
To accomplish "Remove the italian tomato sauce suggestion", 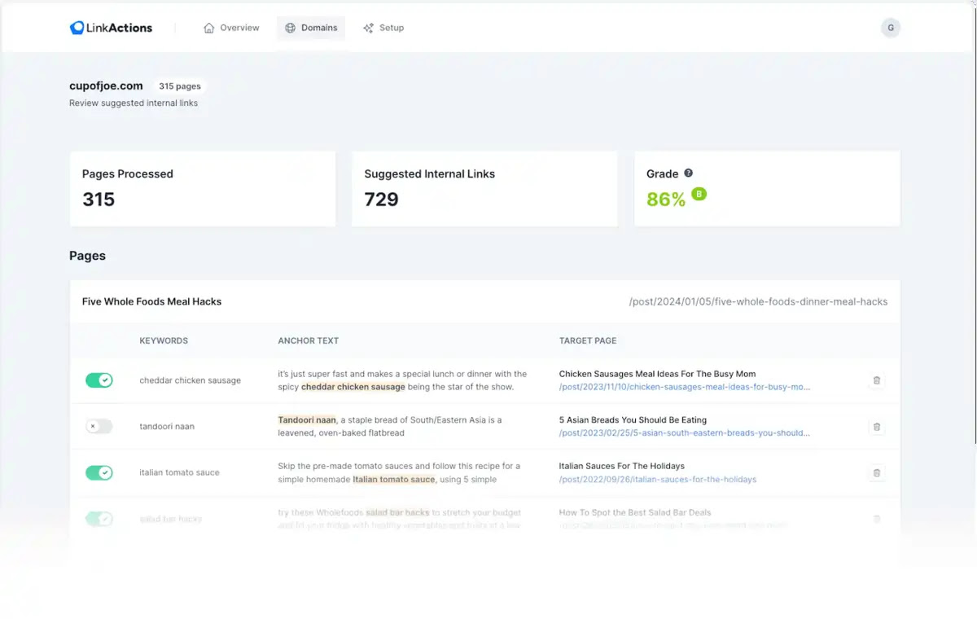I will pyautogui.click(x=877, y=472).
